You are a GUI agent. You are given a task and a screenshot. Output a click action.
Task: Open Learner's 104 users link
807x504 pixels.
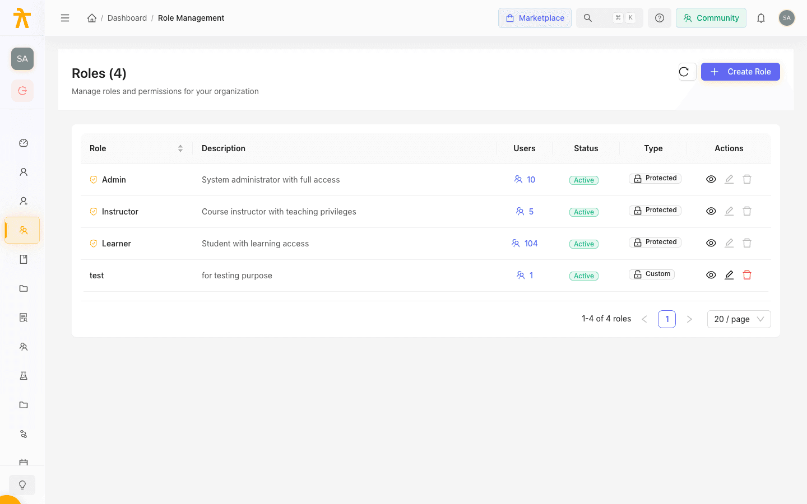525,244
